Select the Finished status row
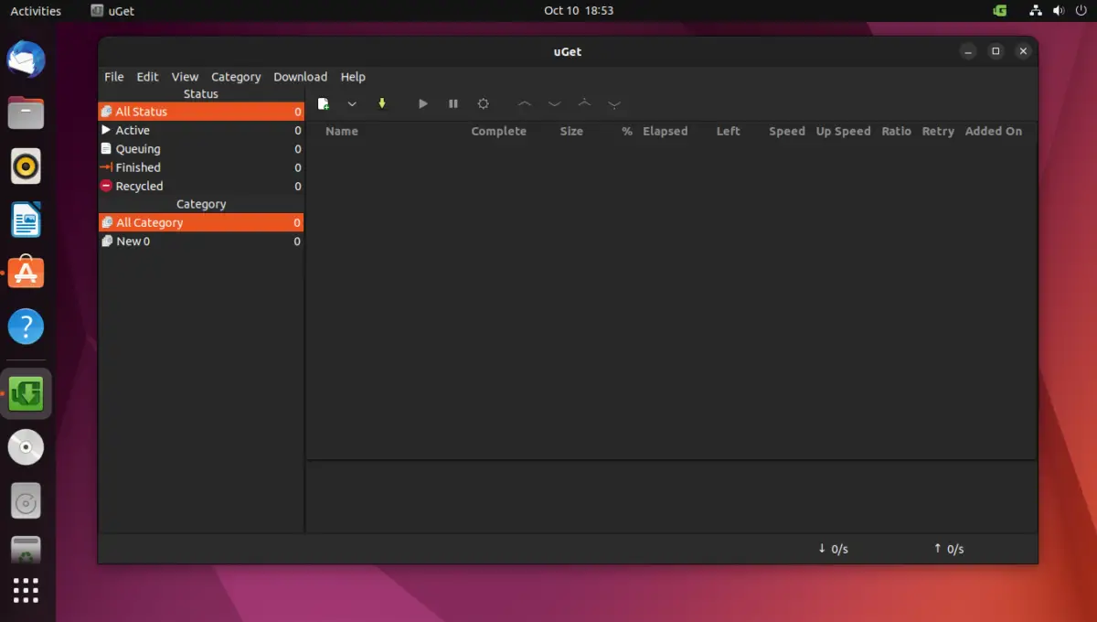 201,167
